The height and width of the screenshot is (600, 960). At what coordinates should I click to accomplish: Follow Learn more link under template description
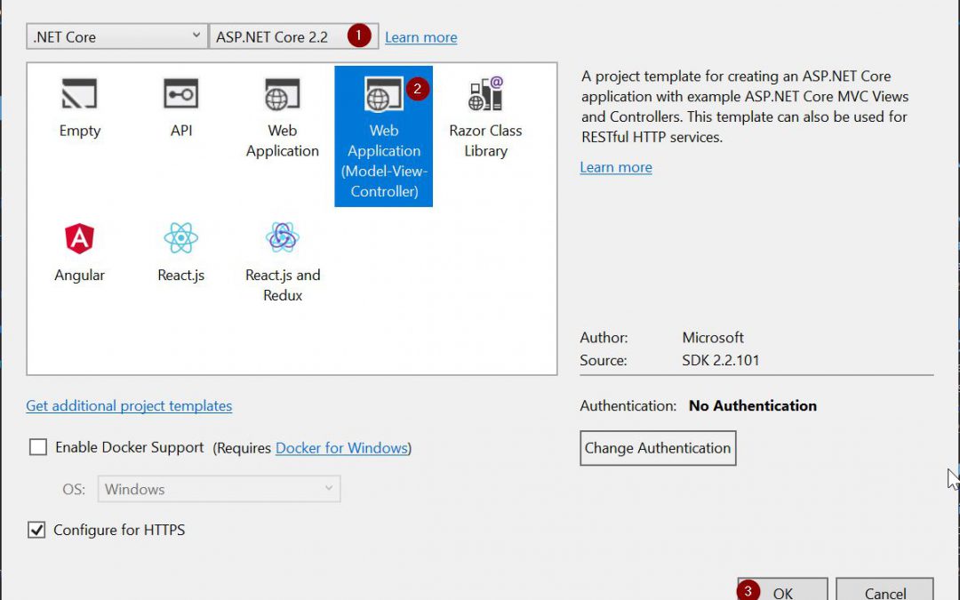click(616, 167)
